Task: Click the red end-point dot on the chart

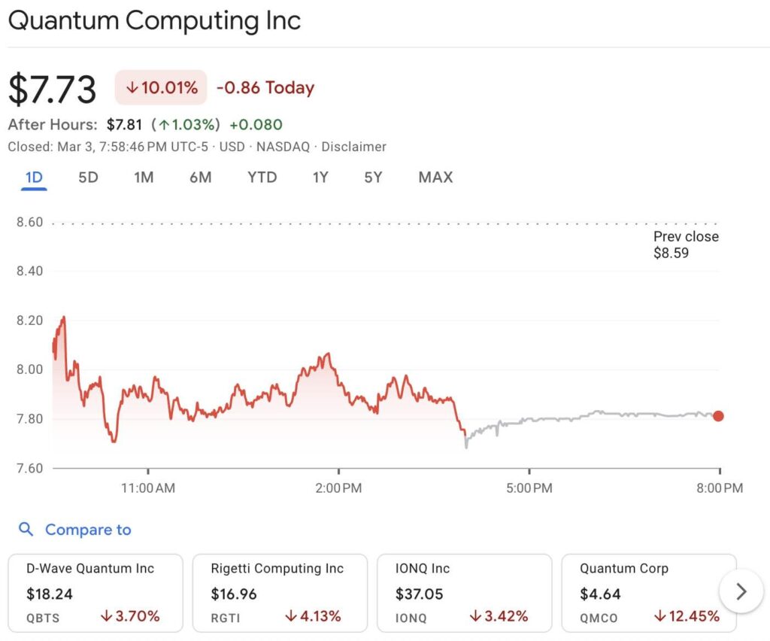Action: [718, 416]
